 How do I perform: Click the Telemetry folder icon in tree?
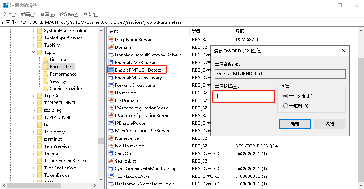coord(39,132)
